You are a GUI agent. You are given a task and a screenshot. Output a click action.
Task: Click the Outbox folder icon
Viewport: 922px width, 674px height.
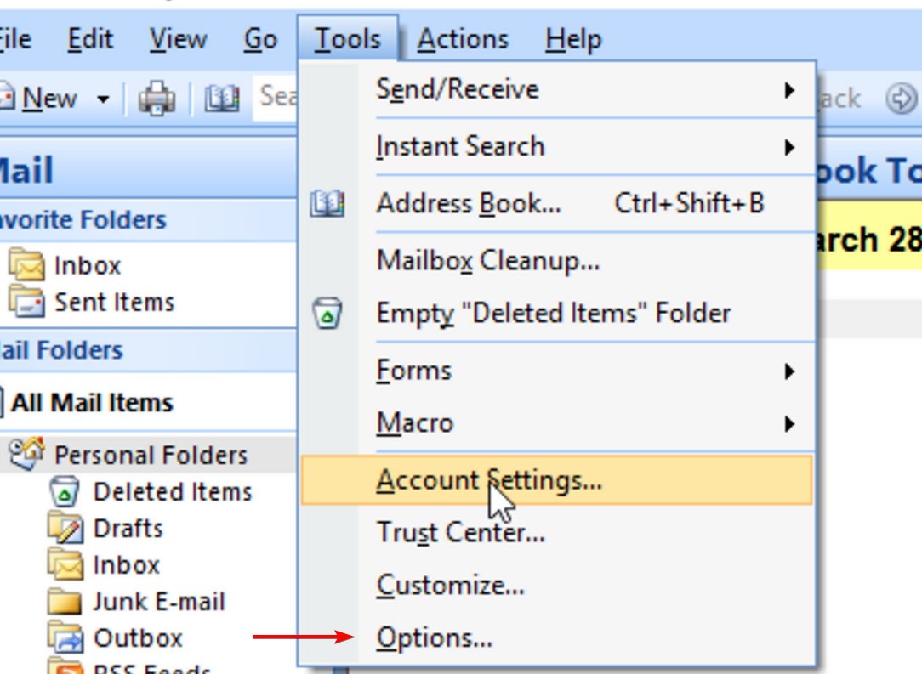65,637
